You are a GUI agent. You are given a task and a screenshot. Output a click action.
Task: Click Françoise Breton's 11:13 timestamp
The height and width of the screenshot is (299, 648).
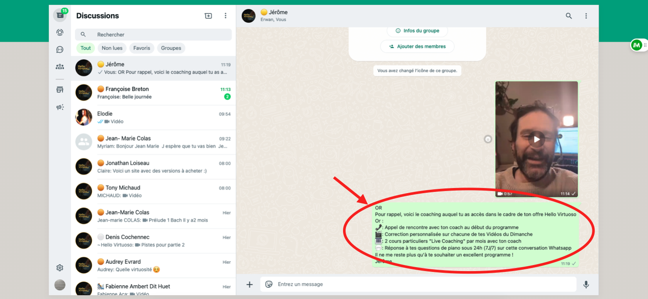(226, 89)
